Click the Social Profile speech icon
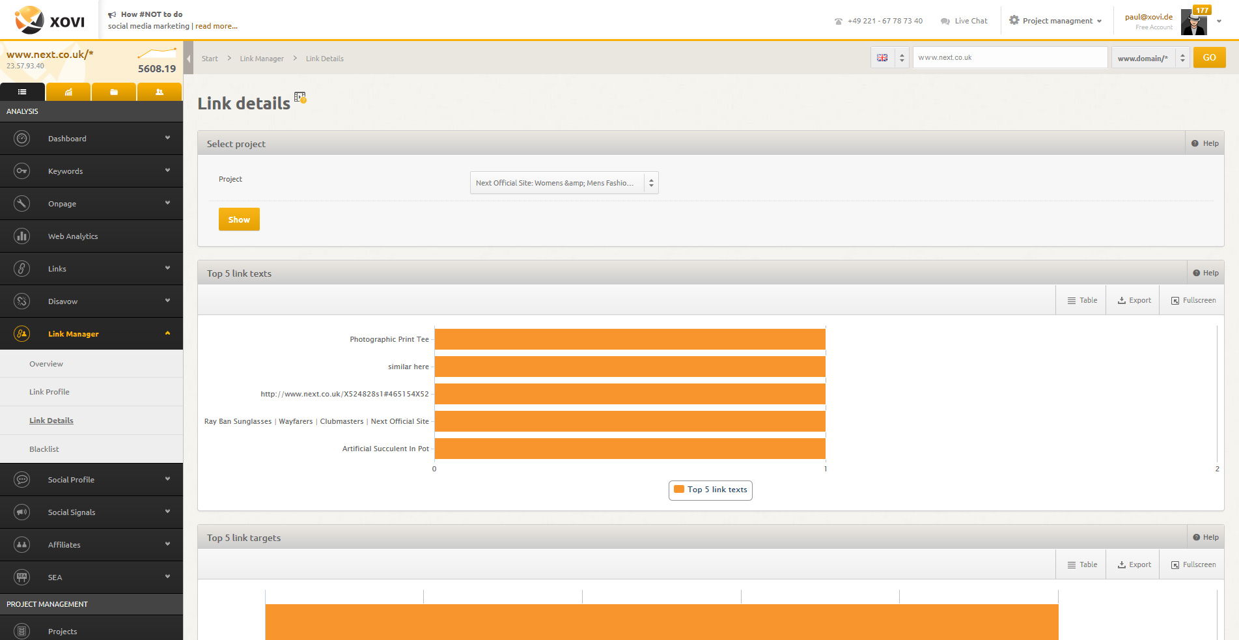Screen dimensions: 1239x640 [22, 480]
